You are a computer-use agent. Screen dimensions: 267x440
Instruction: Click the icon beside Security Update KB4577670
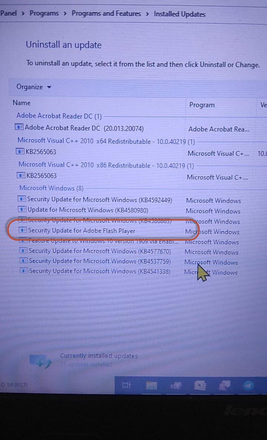[x=23, y=250]
